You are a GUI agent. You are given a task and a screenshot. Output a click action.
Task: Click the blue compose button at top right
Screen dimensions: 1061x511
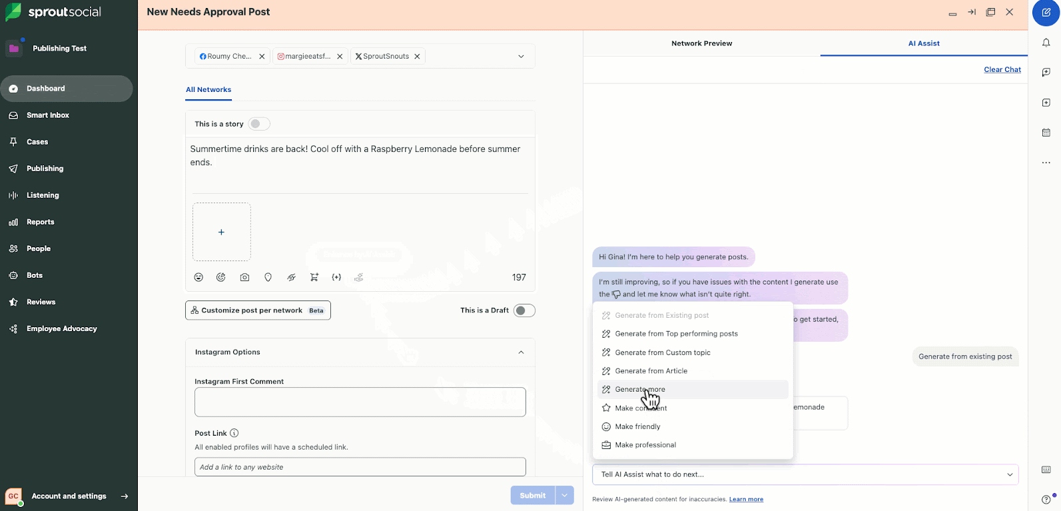coord(1046,13)
